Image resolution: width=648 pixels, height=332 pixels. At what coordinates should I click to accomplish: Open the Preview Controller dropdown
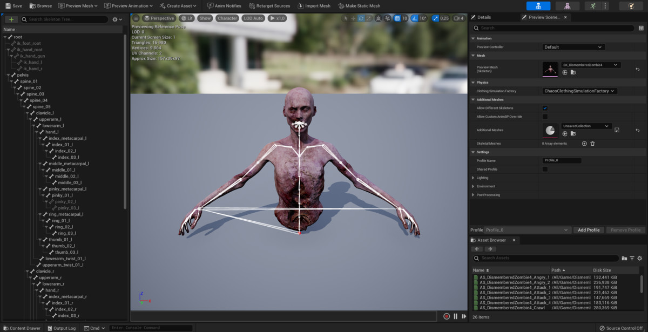click(572, 47)
